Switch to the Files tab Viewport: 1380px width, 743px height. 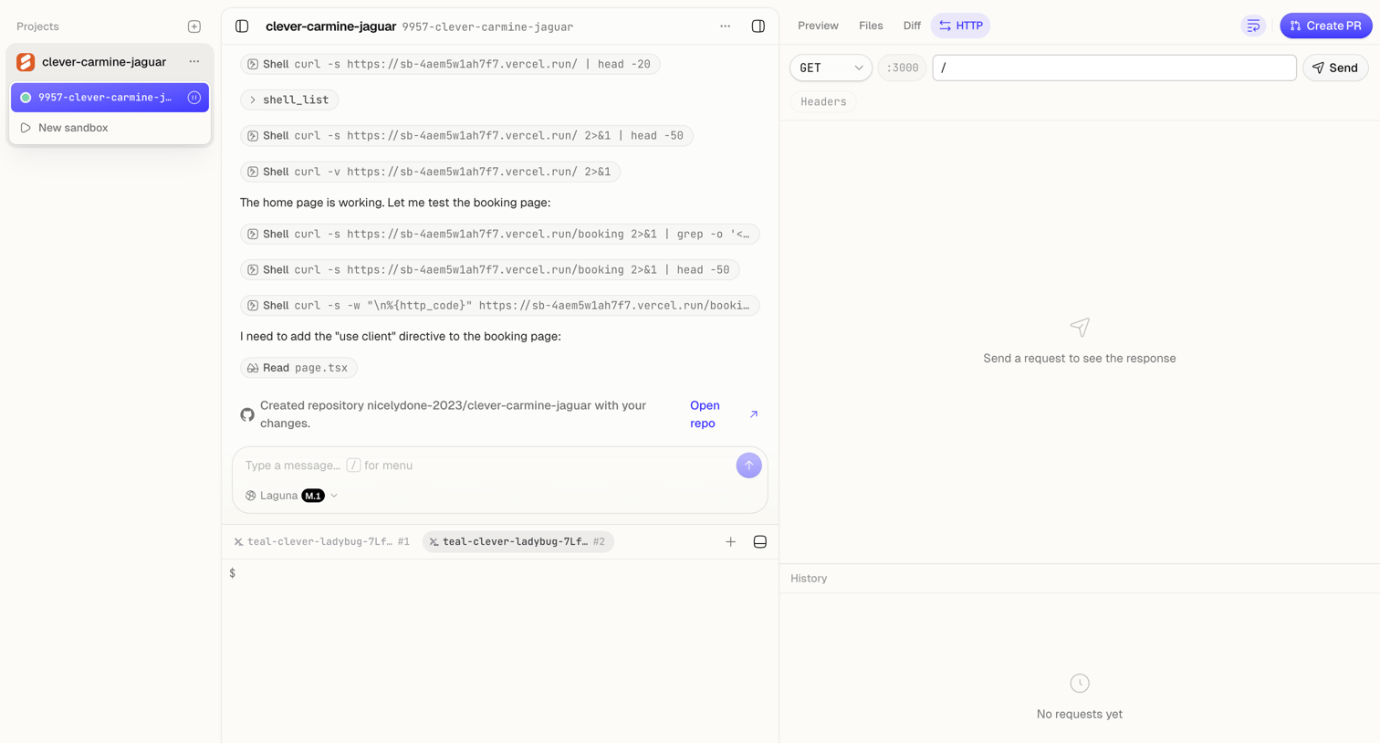pyautogui.click(x=871, y=26)
